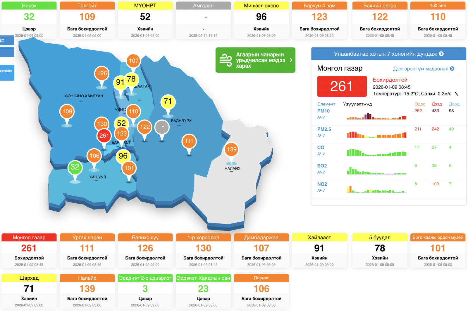The width and height of the screenshot is (468, 311).
Task: Expand the 7-day average header arrow
Action: 441,54
